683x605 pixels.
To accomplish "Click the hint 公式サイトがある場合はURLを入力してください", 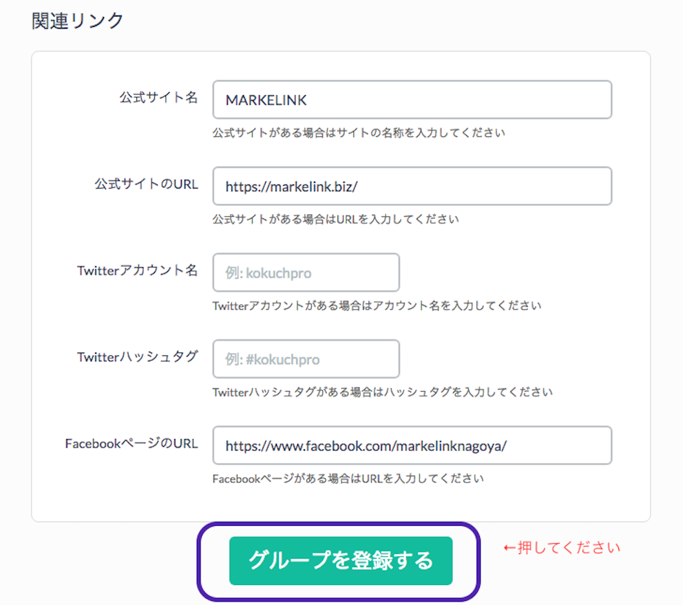I will (x=335, y=219).
